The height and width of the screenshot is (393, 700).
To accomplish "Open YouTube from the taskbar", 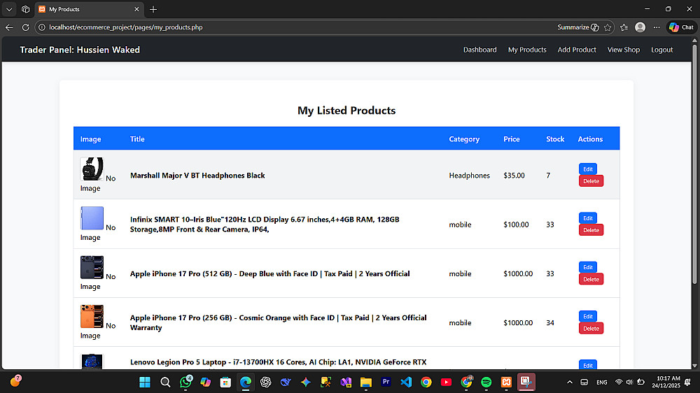I will point(446,382).
